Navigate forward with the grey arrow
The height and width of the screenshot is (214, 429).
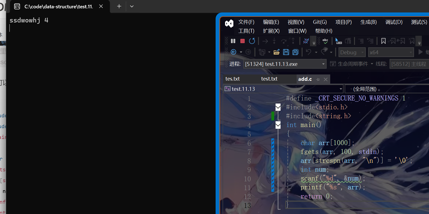coord(248,52)
